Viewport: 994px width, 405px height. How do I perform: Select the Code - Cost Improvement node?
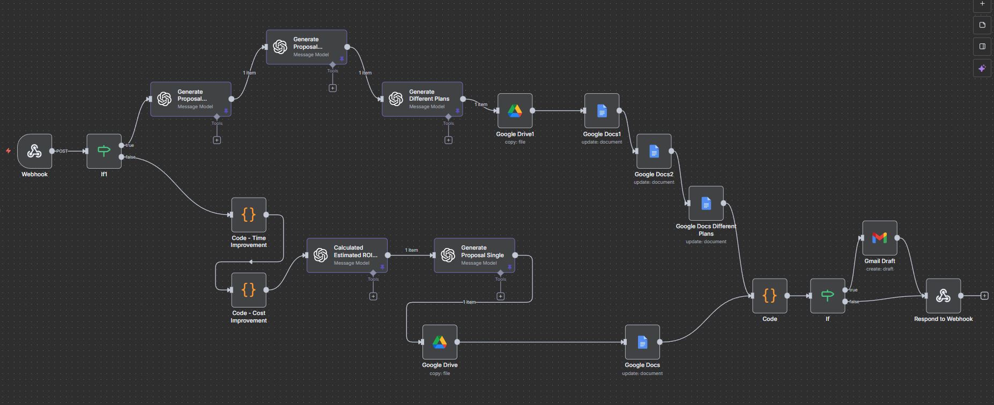[x=248, y=290]
